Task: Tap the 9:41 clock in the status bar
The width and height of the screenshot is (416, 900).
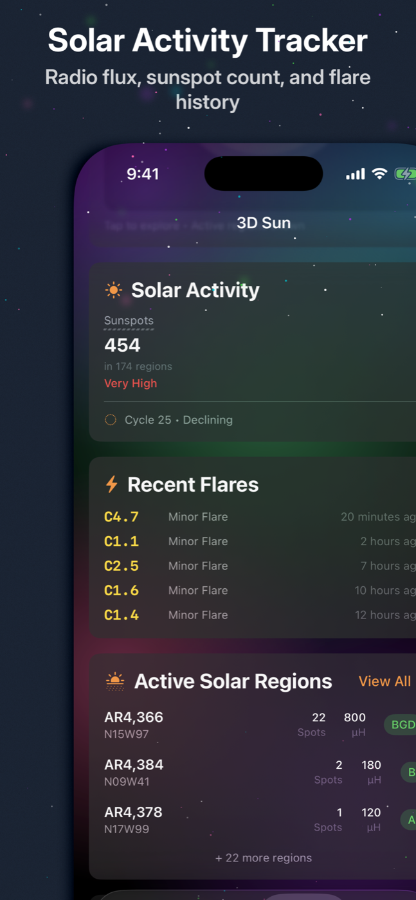Action: point(143,173)
